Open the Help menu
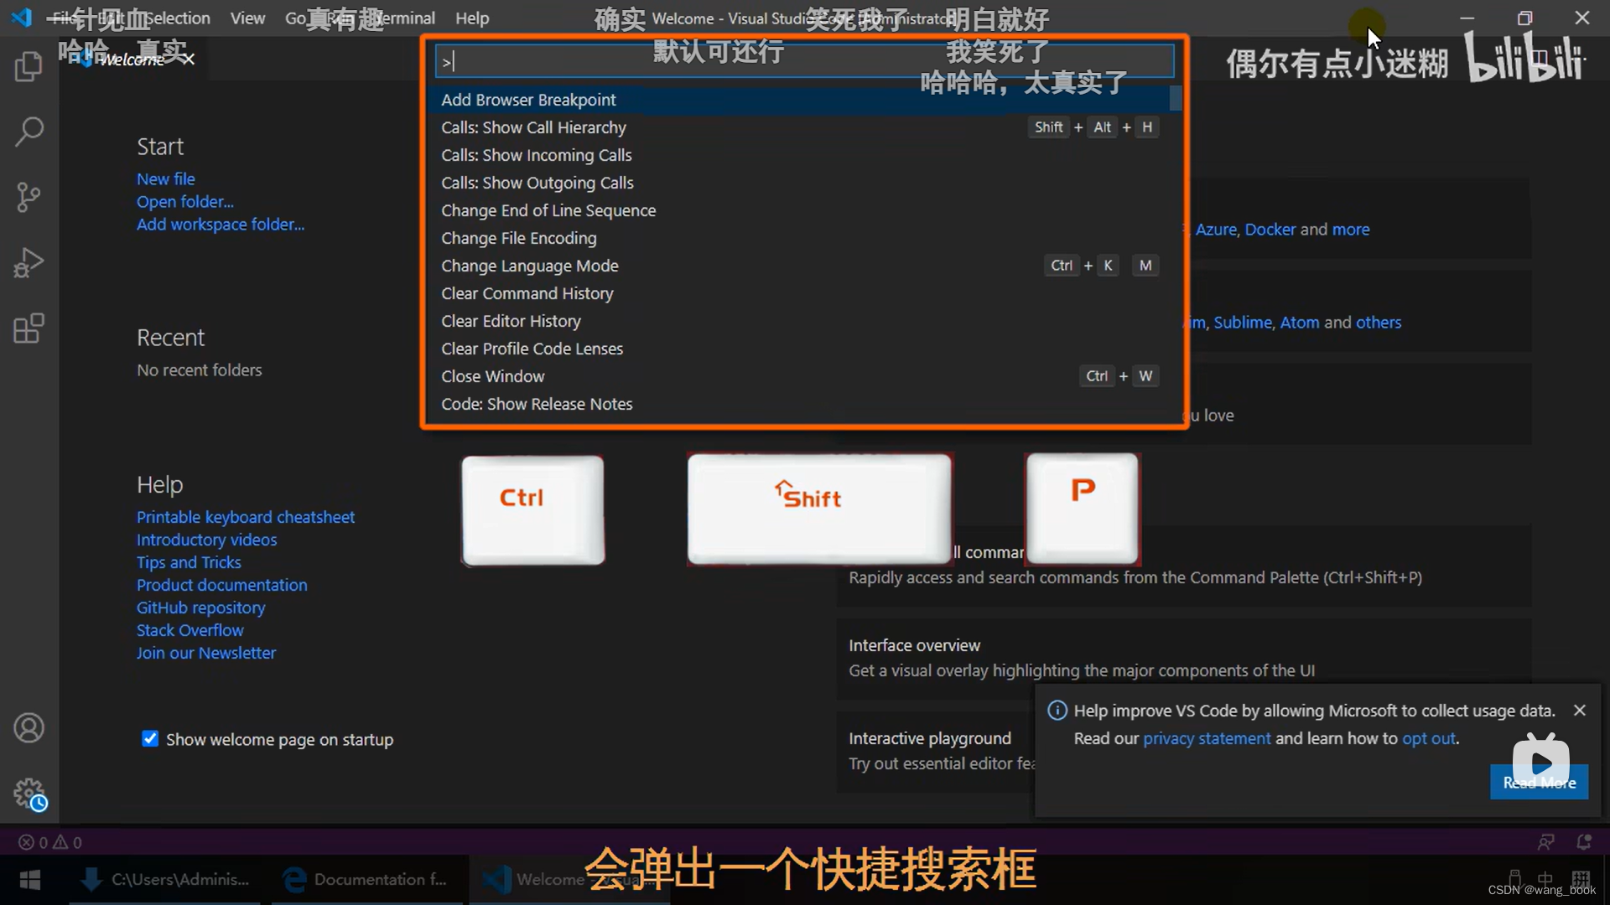The height and width of the screenshot is (905, 1610). point(472,18)
